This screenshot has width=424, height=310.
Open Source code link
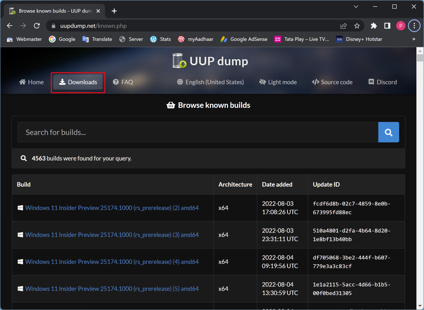[x=332, y=82]
